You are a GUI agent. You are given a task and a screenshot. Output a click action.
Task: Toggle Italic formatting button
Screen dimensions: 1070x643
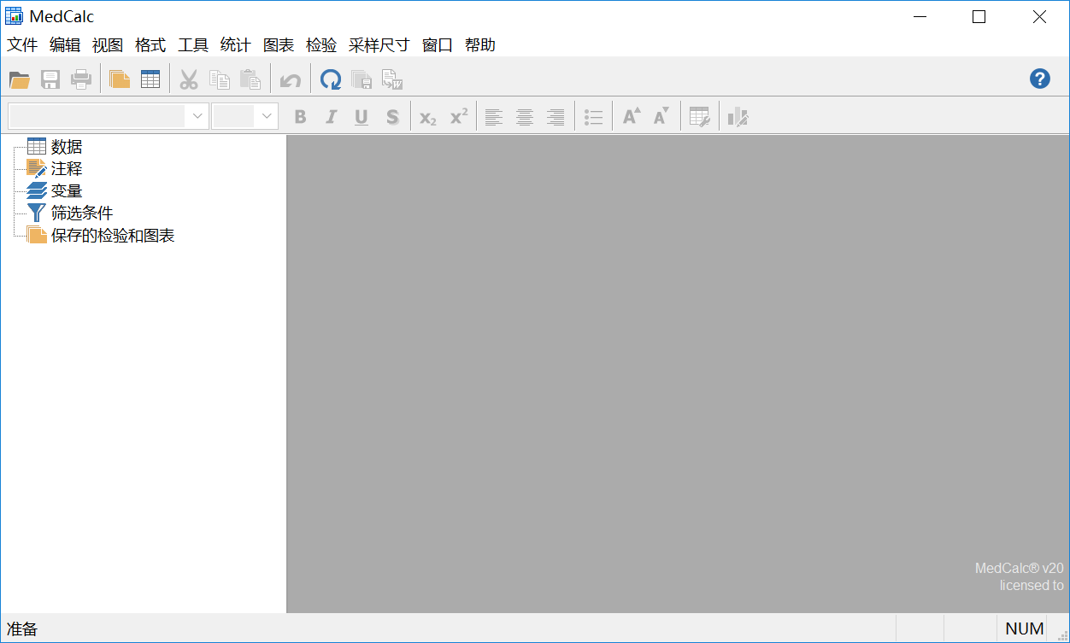331,117
